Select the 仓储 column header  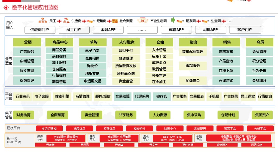(x=159, y=42)
